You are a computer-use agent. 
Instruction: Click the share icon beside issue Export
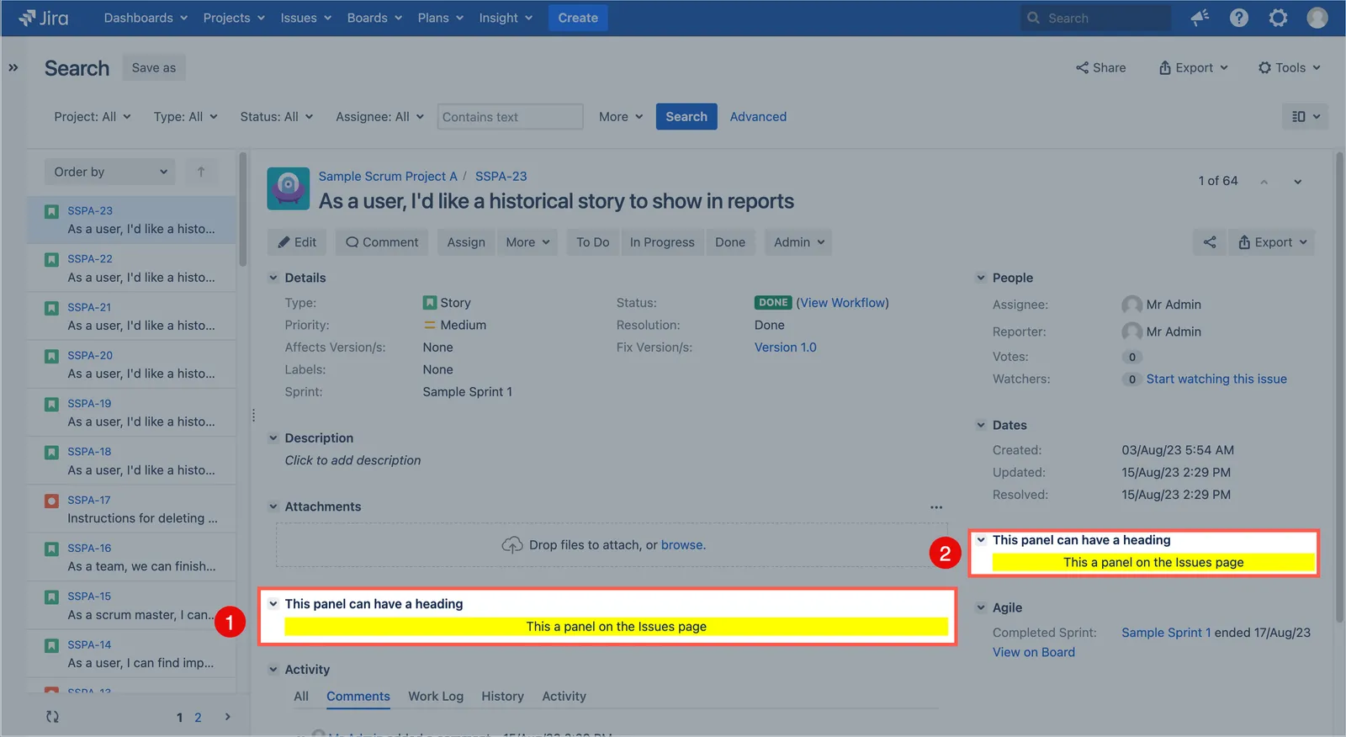(1210, 242)
